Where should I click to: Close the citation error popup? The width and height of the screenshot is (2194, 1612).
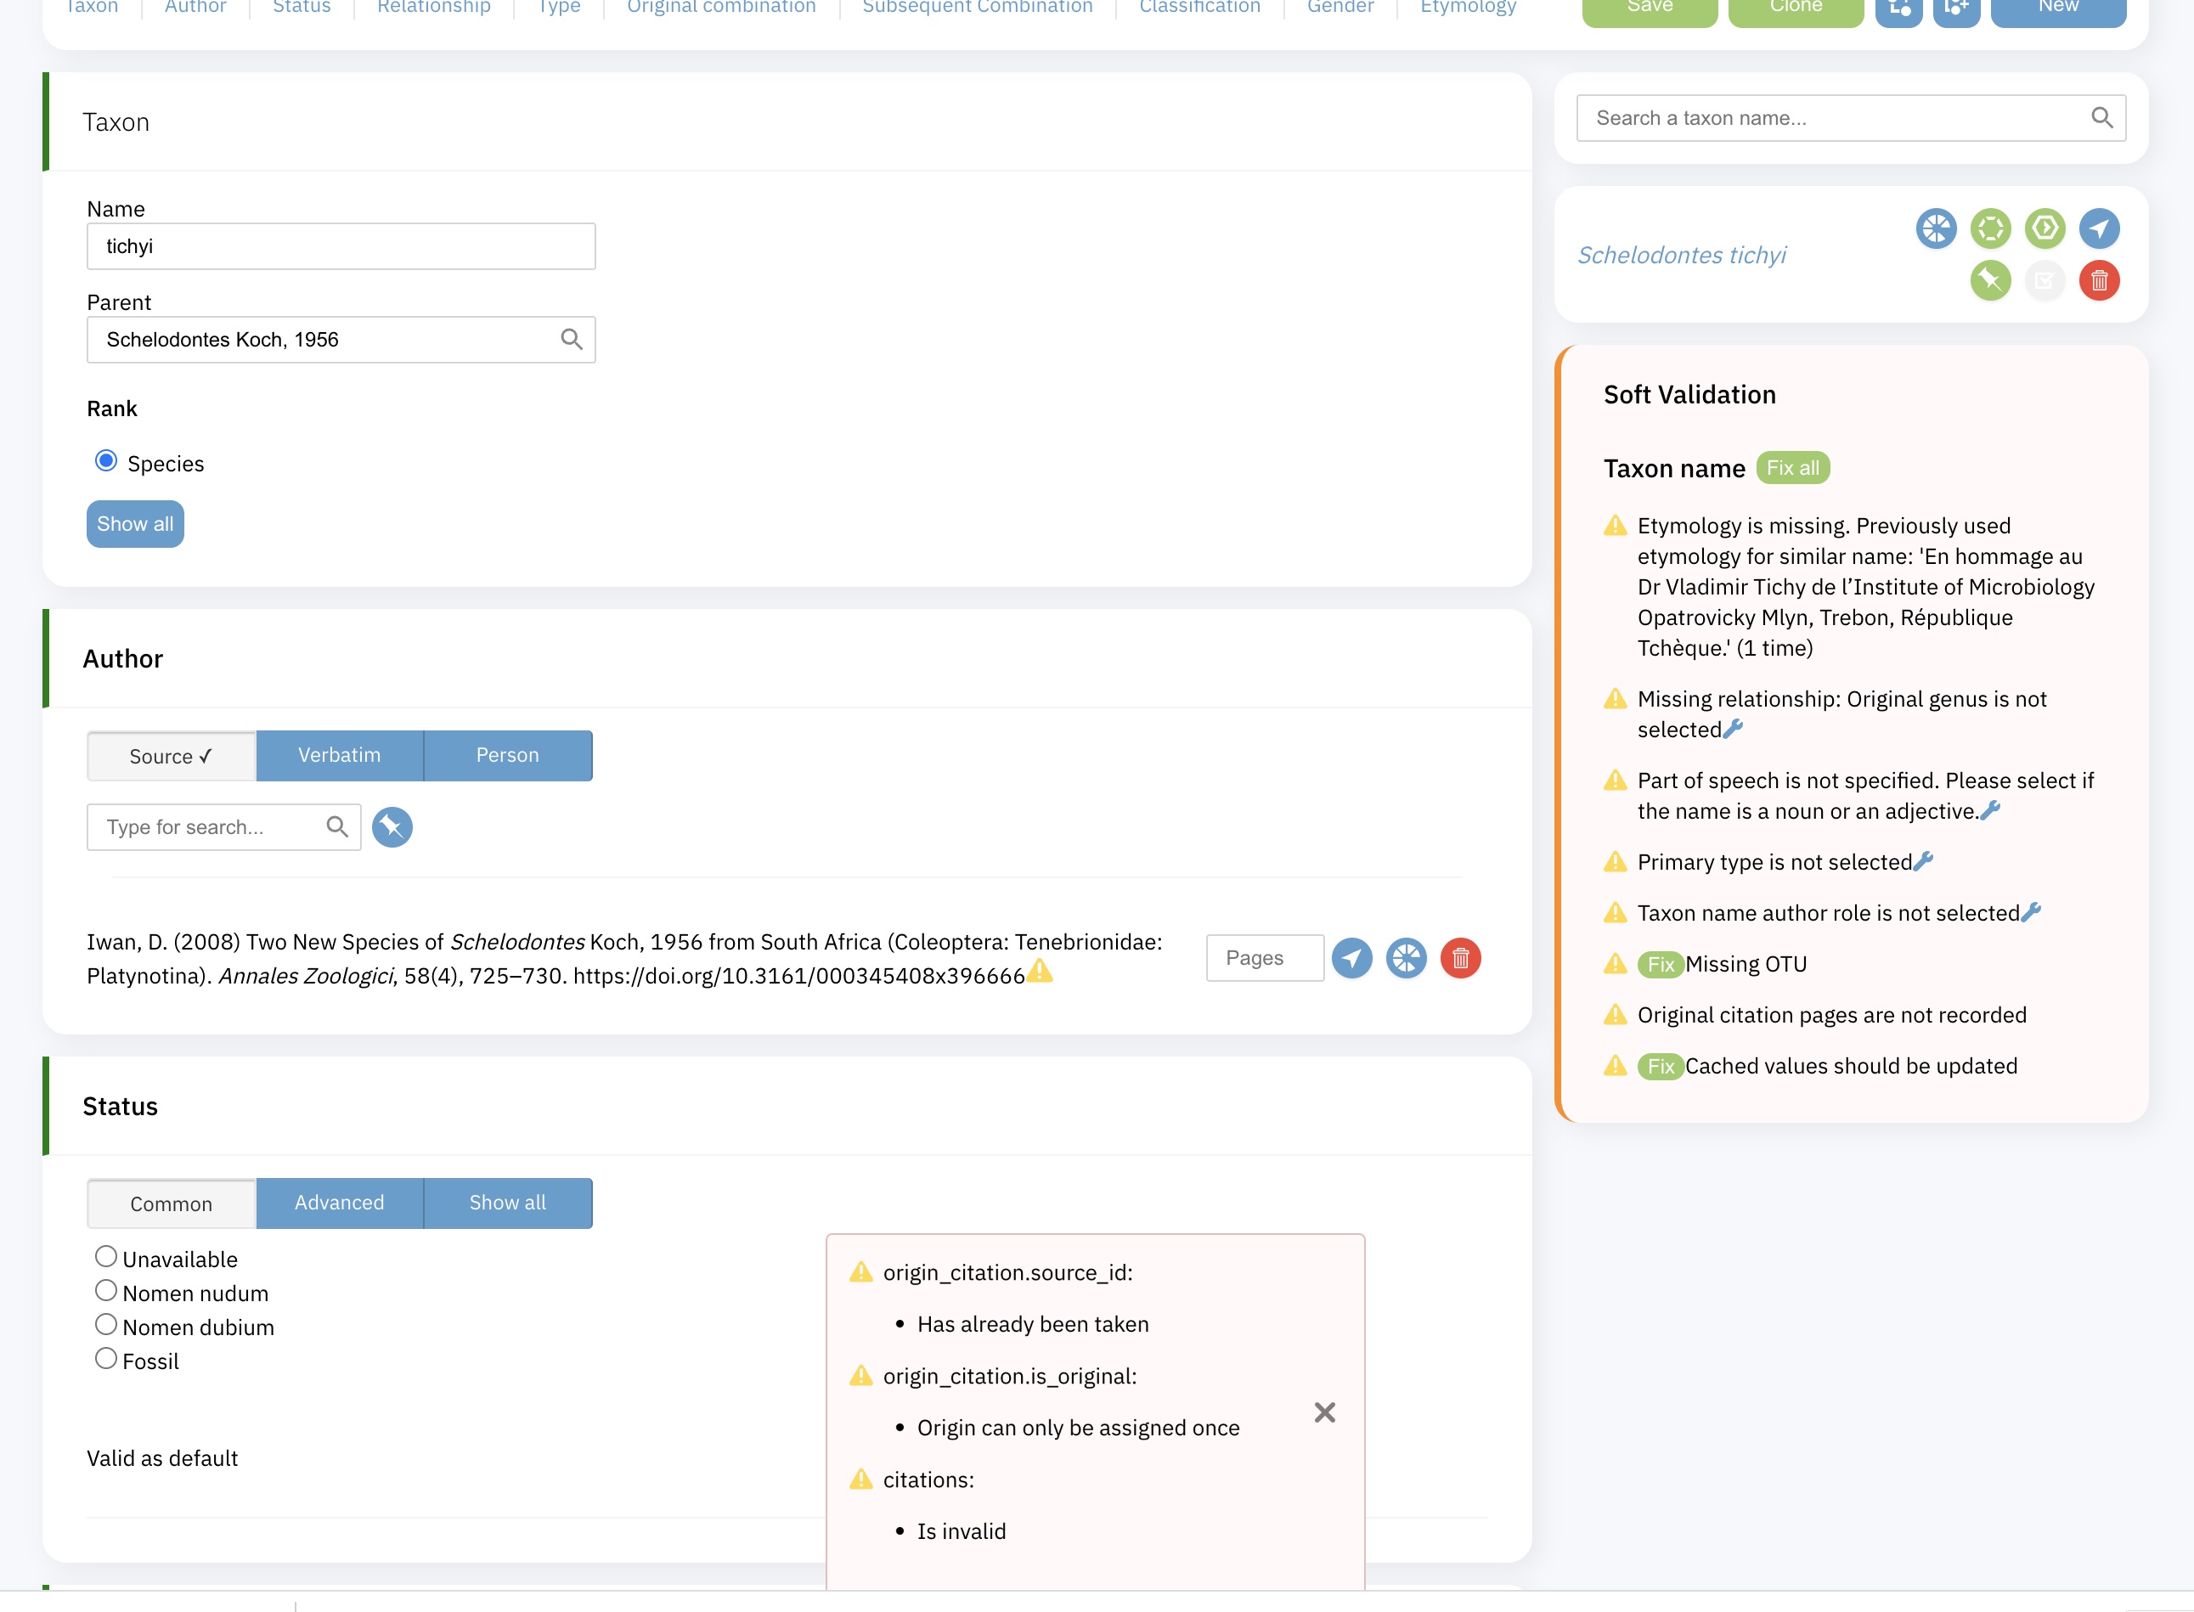[x=1324, y=1413]
